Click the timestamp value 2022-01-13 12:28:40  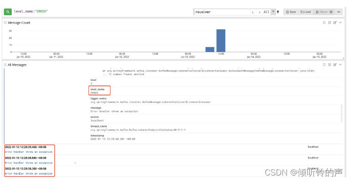[x=113, y=139]
